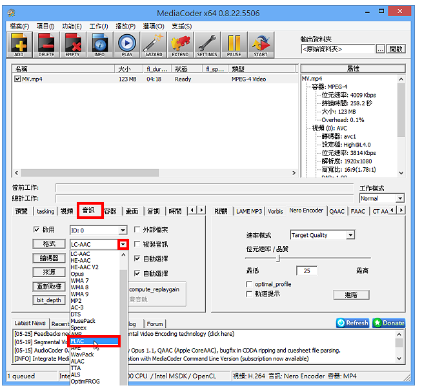Click the PAUSE toolbar icon
The height and width of the screenshot is (390, 422).
pyautogui.click(x=234, y=45)
